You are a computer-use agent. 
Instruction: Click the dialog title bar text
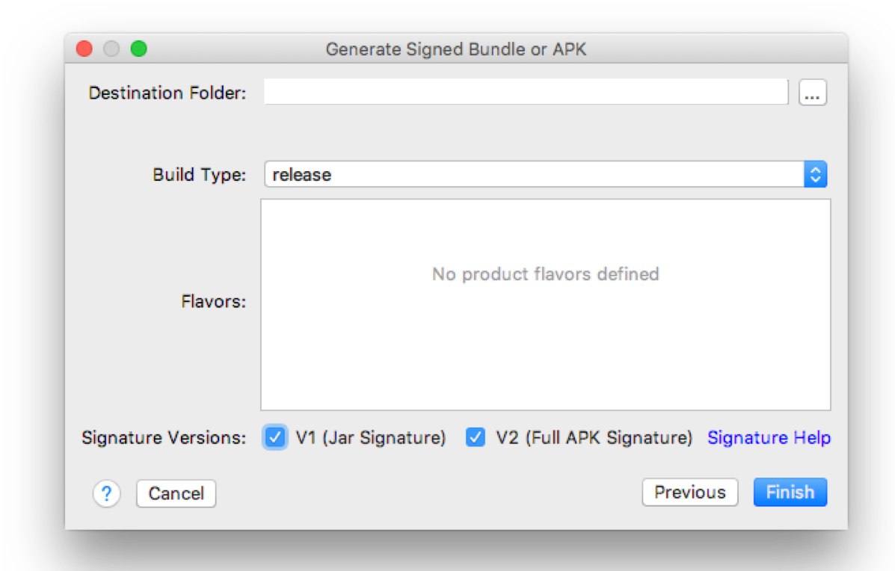coord(456,49)
